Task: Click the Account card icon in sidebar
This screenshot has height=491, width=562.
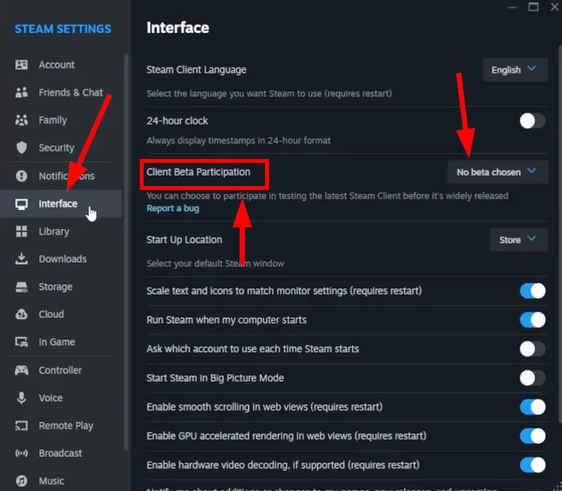Action: coord(22,65)
